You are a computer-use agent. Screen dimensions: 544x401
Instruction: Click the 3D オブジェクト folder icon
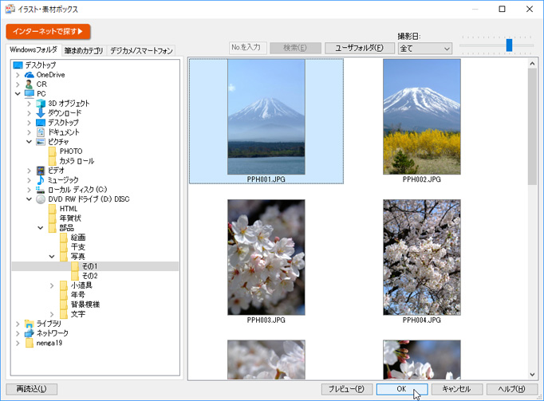coord(41,104)
